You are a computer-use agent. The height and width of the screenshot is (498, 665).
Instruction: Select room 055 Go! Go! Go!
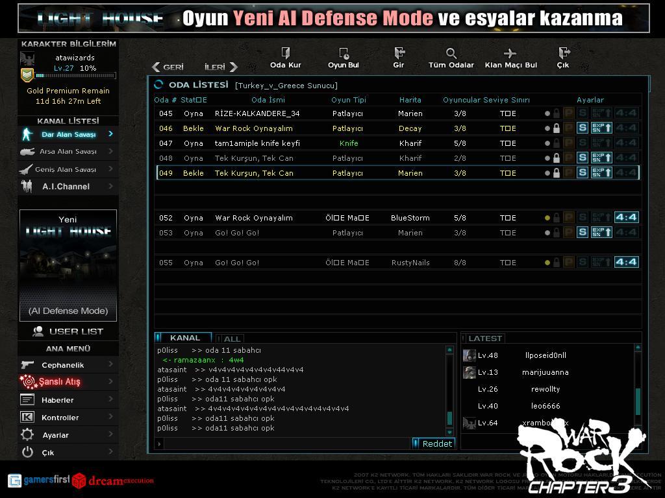398,263
